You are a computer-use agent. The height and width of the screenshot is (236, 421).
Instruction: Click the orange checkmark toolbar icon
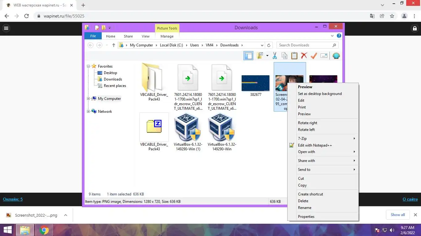[314, 56]
